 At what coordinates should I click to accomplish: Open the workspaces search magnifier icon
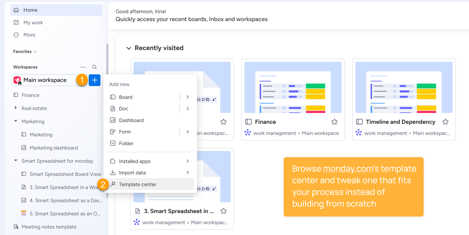click(x=95, y=67)
